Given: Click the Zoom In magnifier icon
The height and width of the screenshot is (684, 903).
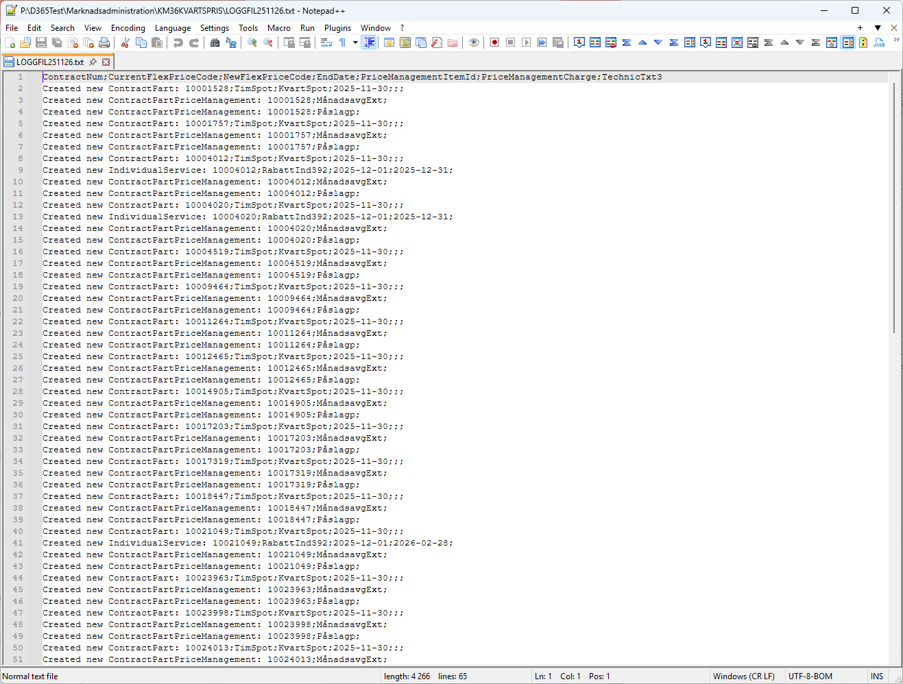Looking at the screenshot, I should click(x=252, y=42).
